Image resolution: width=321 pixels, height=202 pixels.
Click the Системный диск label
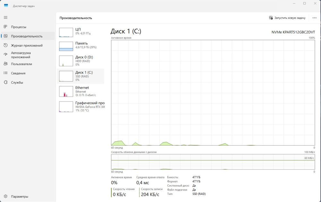click(x=178, y=186)
